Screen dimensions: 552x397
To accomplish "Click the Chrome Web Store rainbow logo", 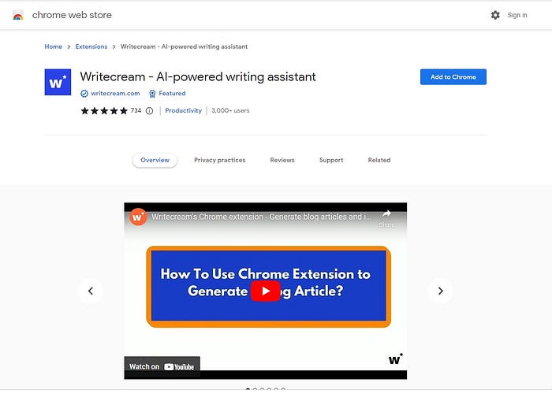I will [x=18, y=15].
